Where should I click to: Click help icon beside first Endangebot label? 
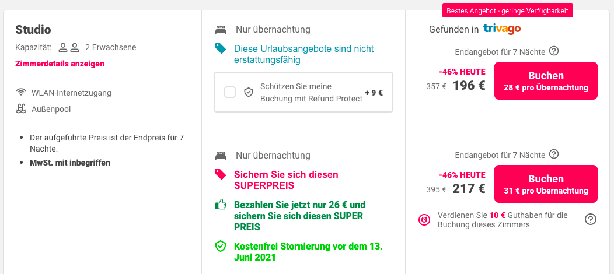554,51
